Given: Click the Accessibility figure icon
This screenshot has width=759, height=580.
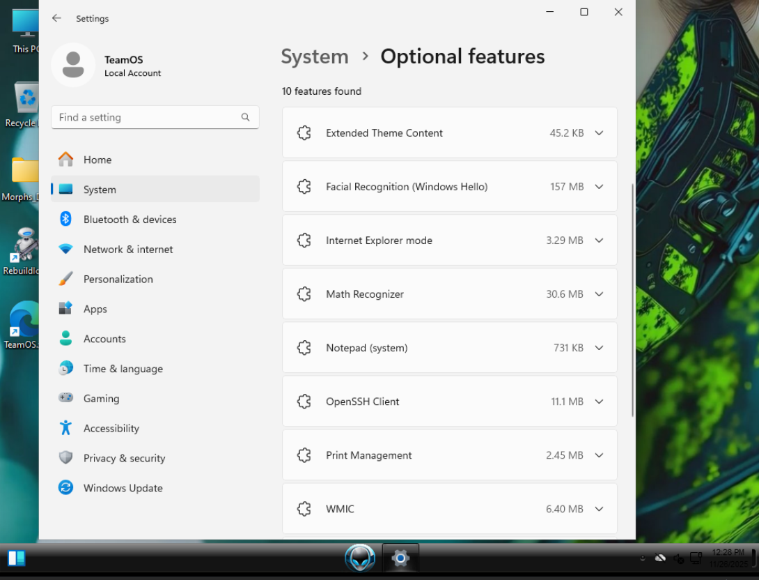Looking at the screenshot, I should click(x=65, y=428).
